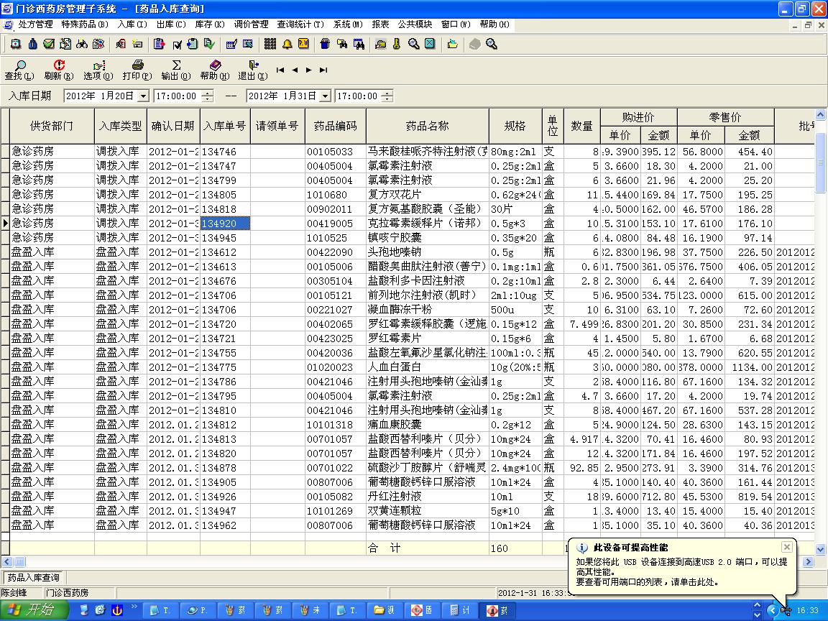The height and width of the screenshot is (621, 828).
Task: Click the 规格 column header
Action: [x=515, y=126]
